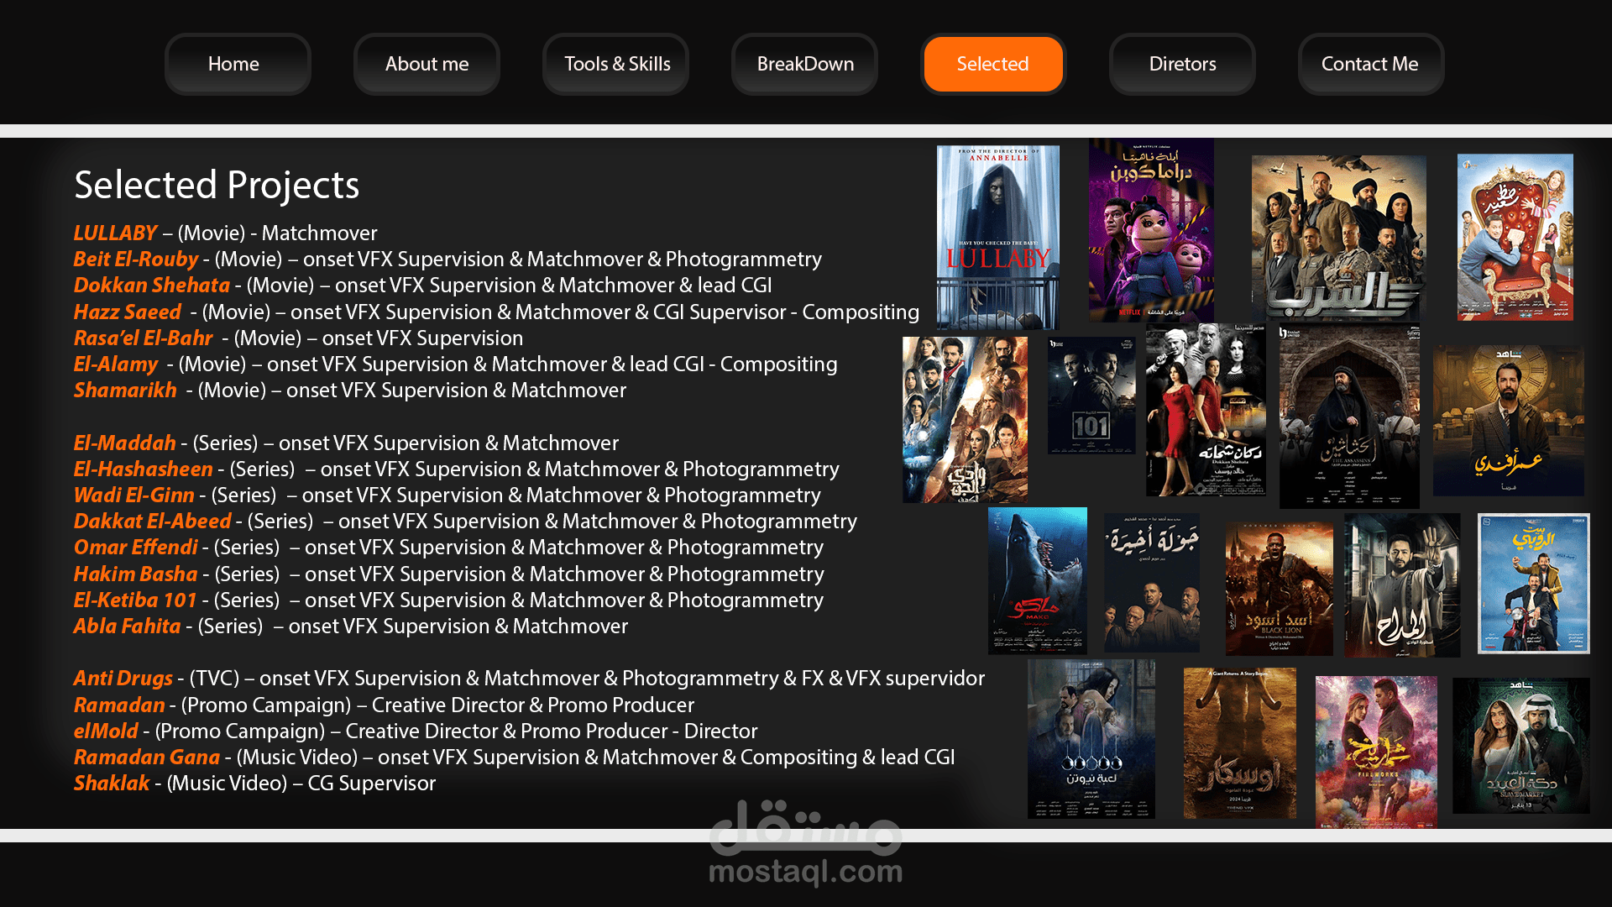This screenshot has width=1612, height=907.
Task: Click the Hazz Saeed red throne poster
Action: click(x=1515, y=237)
